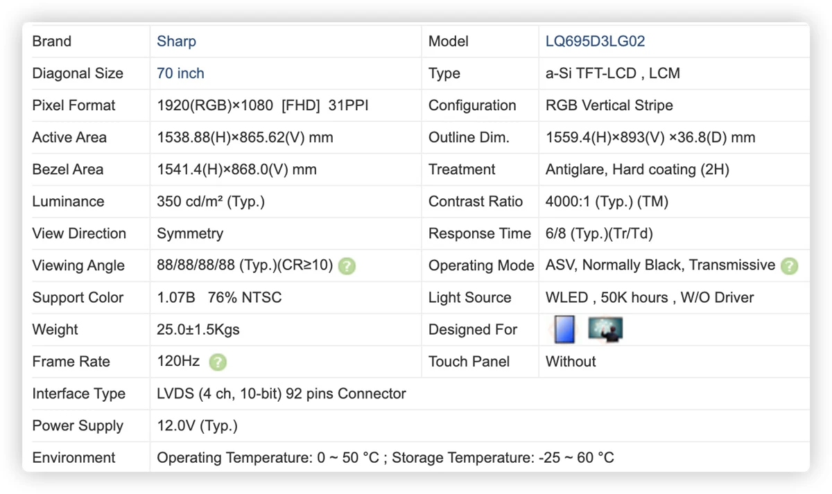
Task: Select the Luminance label
Action: point(68,202)
